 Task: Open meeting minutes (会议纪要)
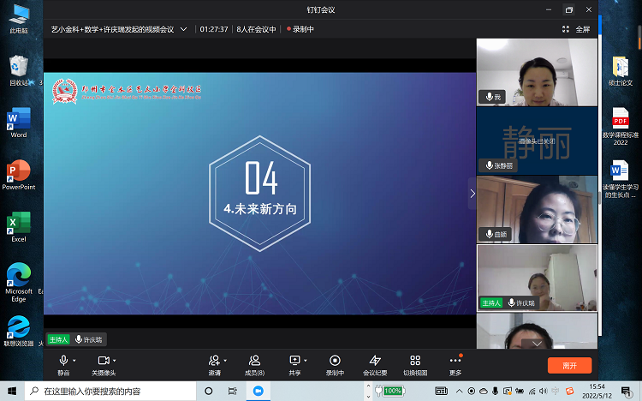coord(375,363)
